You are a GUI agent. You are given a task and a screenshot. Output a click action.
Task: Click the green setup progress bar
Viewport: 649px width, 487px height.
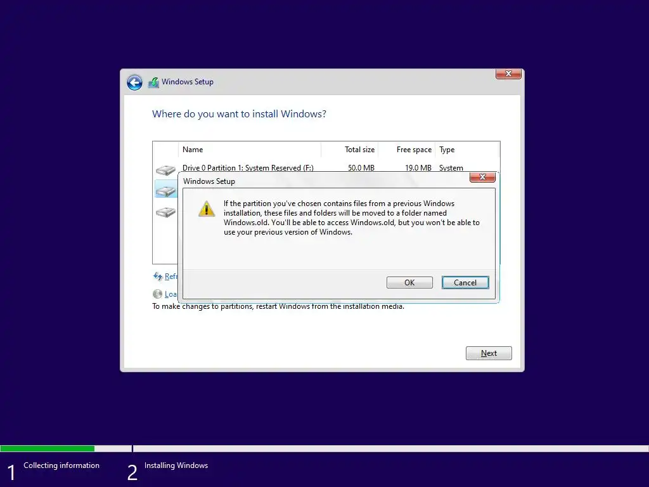click(47, 448)
